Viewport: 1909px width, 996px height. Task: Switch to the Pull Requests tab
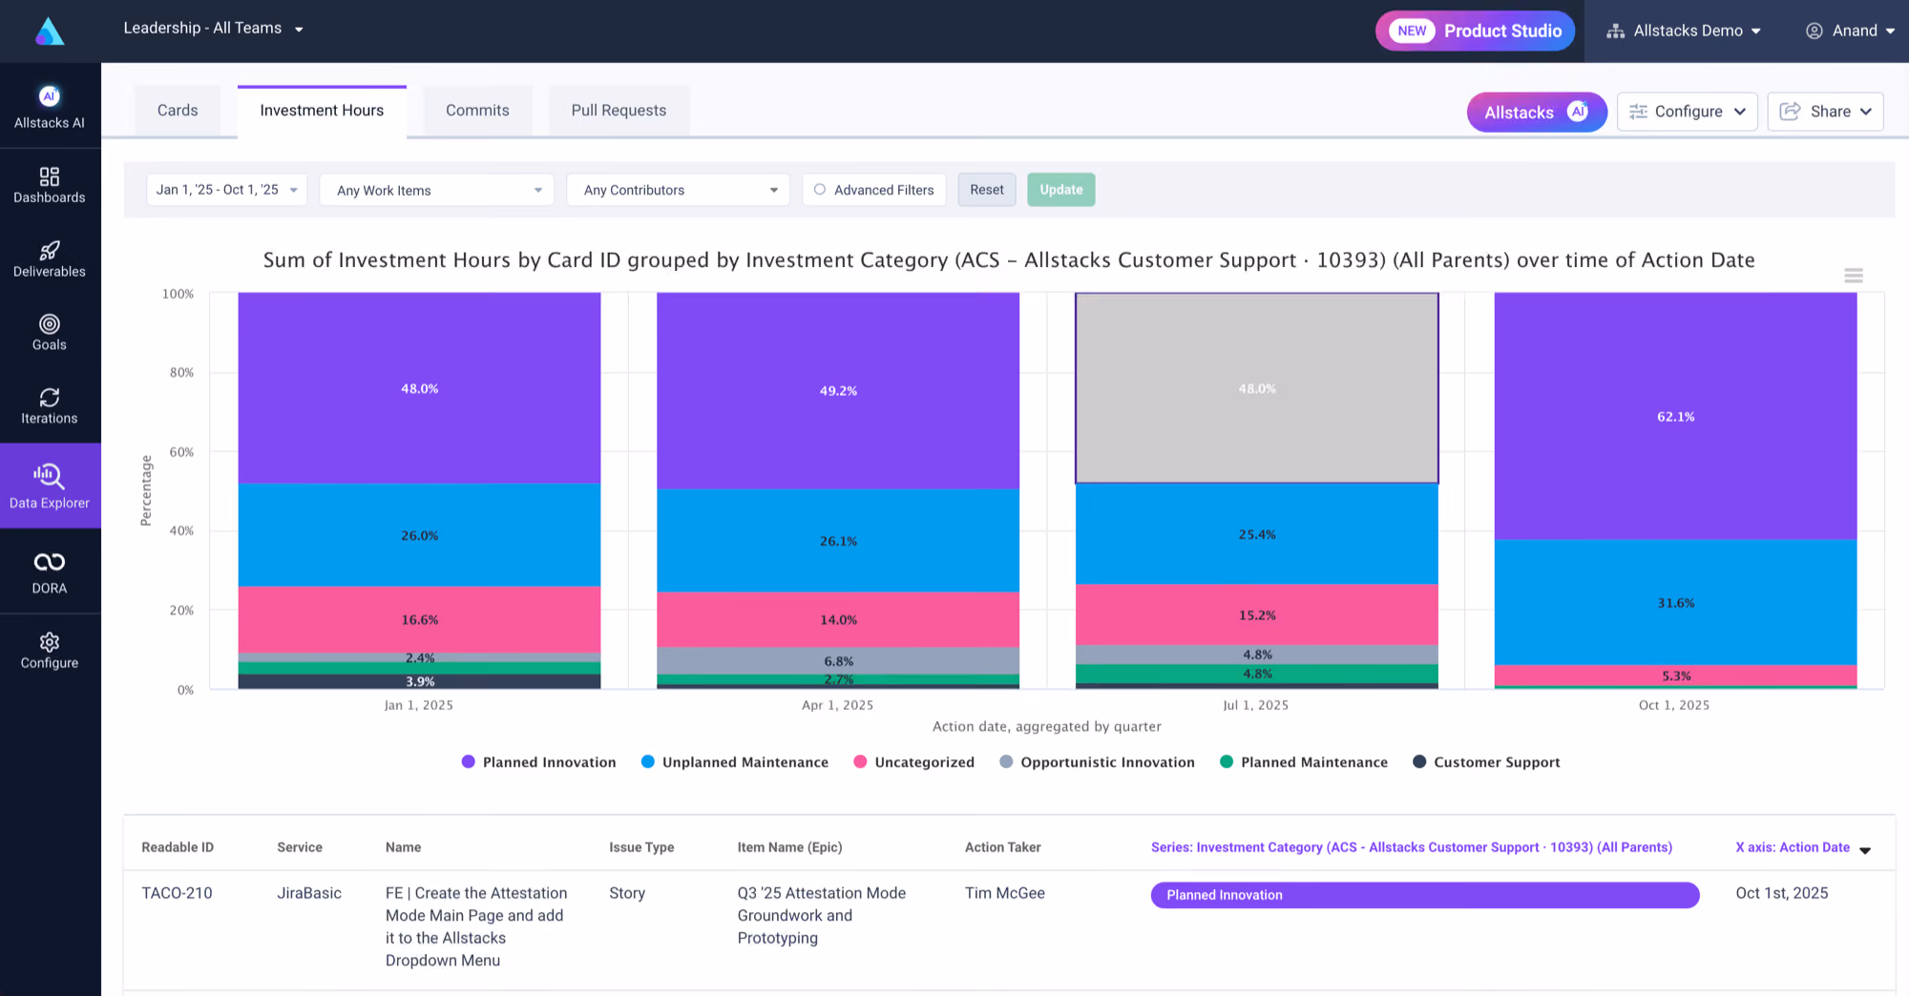[x=619, y=111]
